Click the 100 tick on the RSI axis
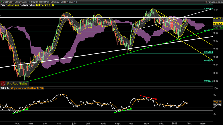 [216, 88]
